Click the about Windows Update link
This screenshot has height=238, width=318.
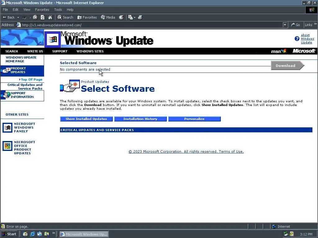(307, 39)
